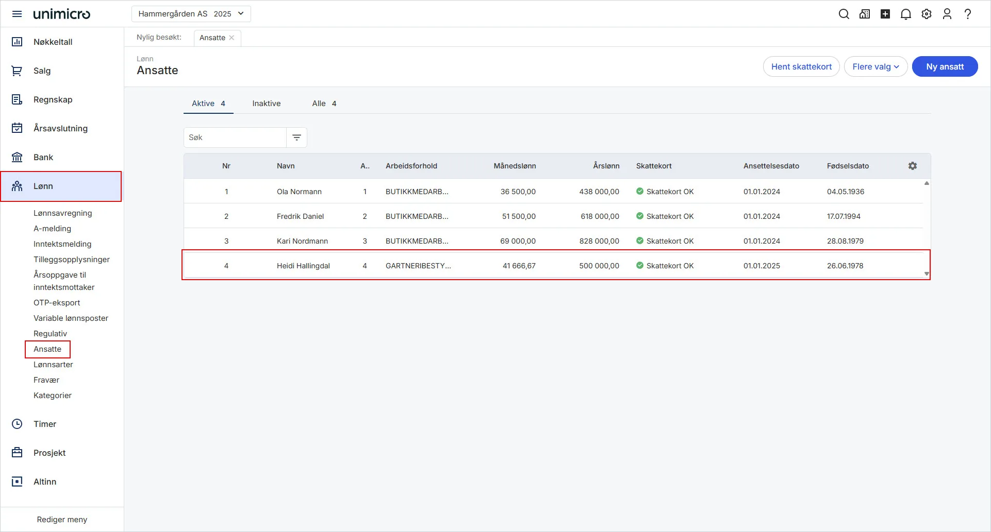The image size is (991, 532).
Task: Open the hamburger menu icon
Action: pos(17,14)
